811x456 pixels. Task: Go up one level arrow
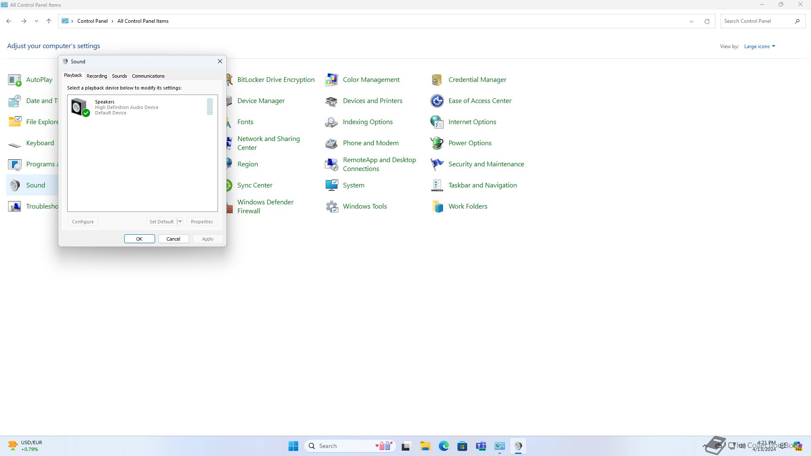49,21
